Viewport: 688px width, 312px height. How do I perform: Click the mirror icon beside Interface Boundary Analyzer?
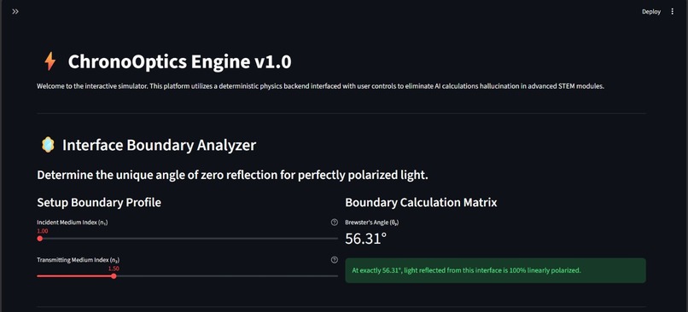[x=48, y=145]
